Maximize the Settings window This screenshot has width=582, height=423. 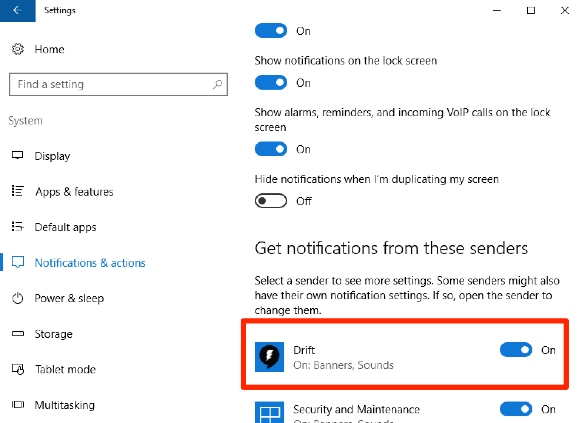click(x=531, y=10)
